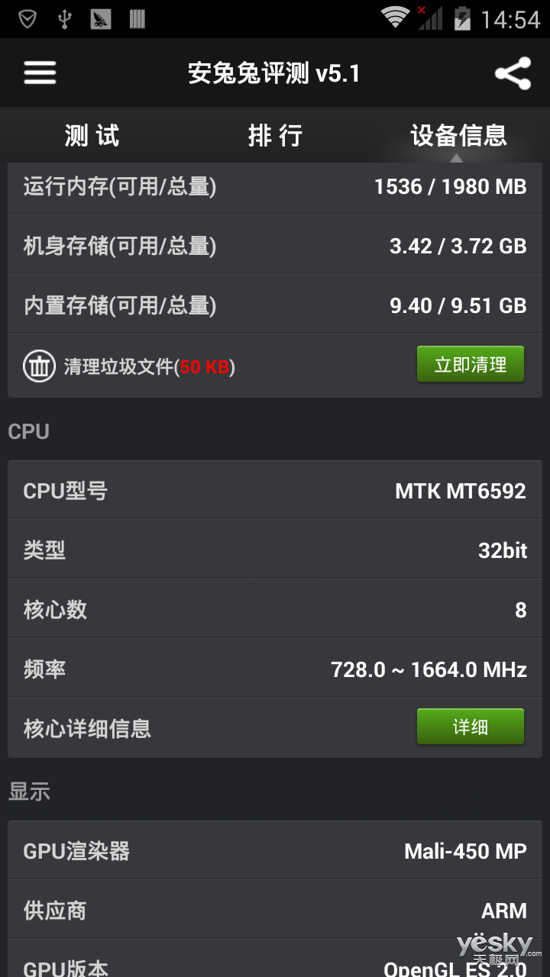Tap the 核心数 row
This screenshot has width=550, height=977.
click(x=275, y=610)
